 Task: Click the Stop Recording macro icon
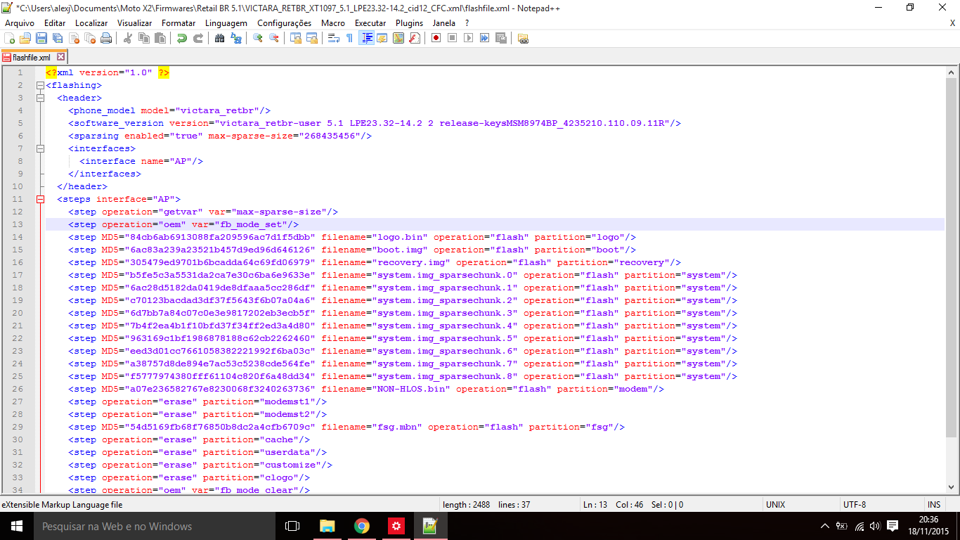453,38
